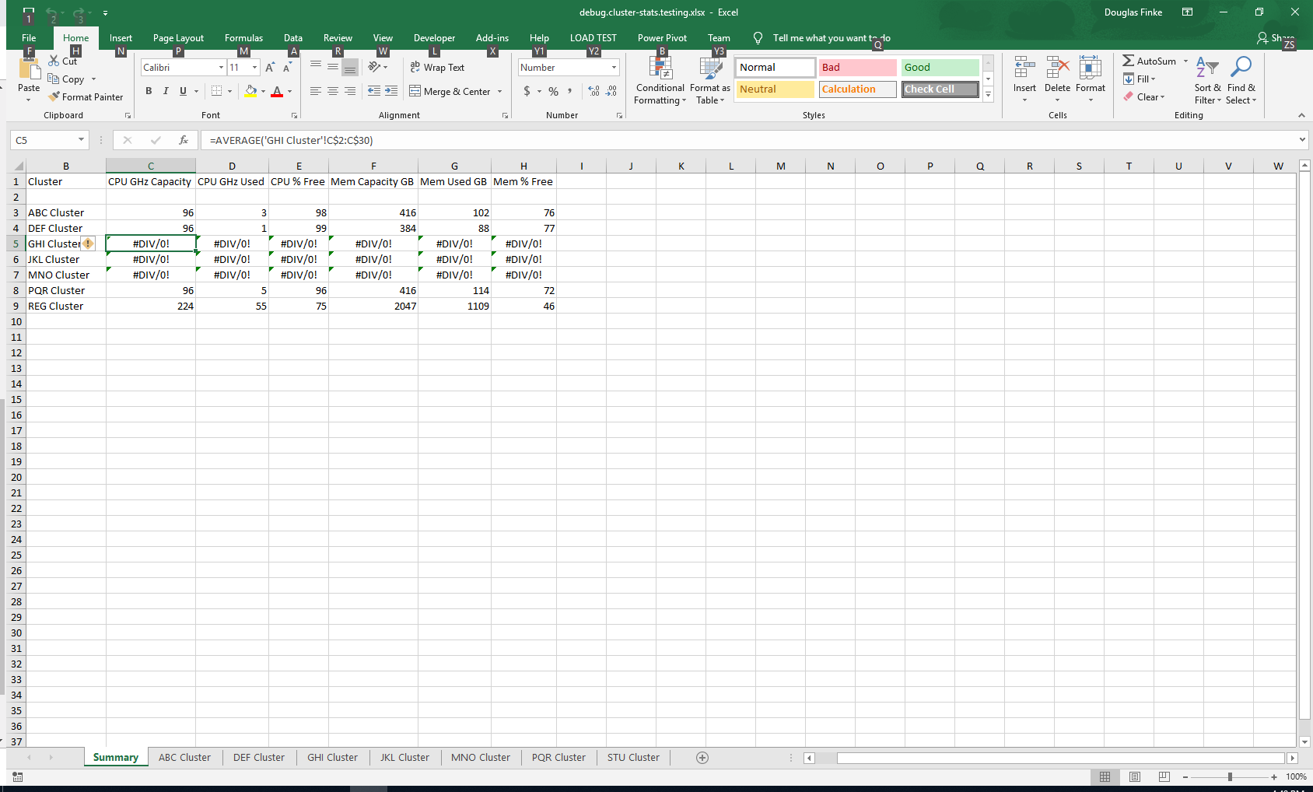The width and height of the screenshot is (1313, 792).
Task: Open the GHI Cluster sheet tab
Action: (x=332, y=757)
